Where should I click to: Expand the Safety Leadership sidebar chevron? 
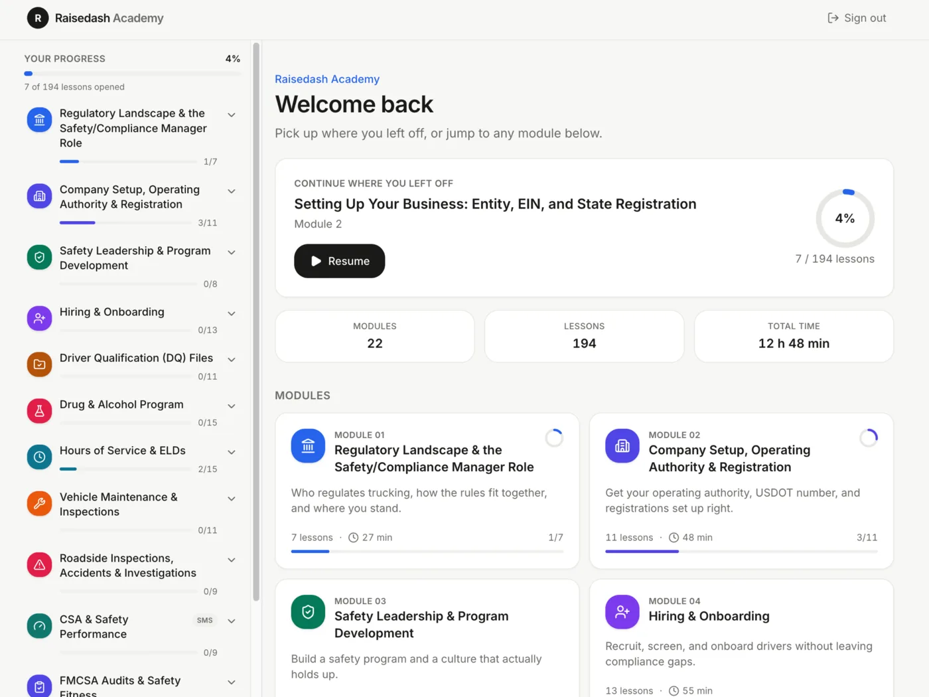(232, 252)
